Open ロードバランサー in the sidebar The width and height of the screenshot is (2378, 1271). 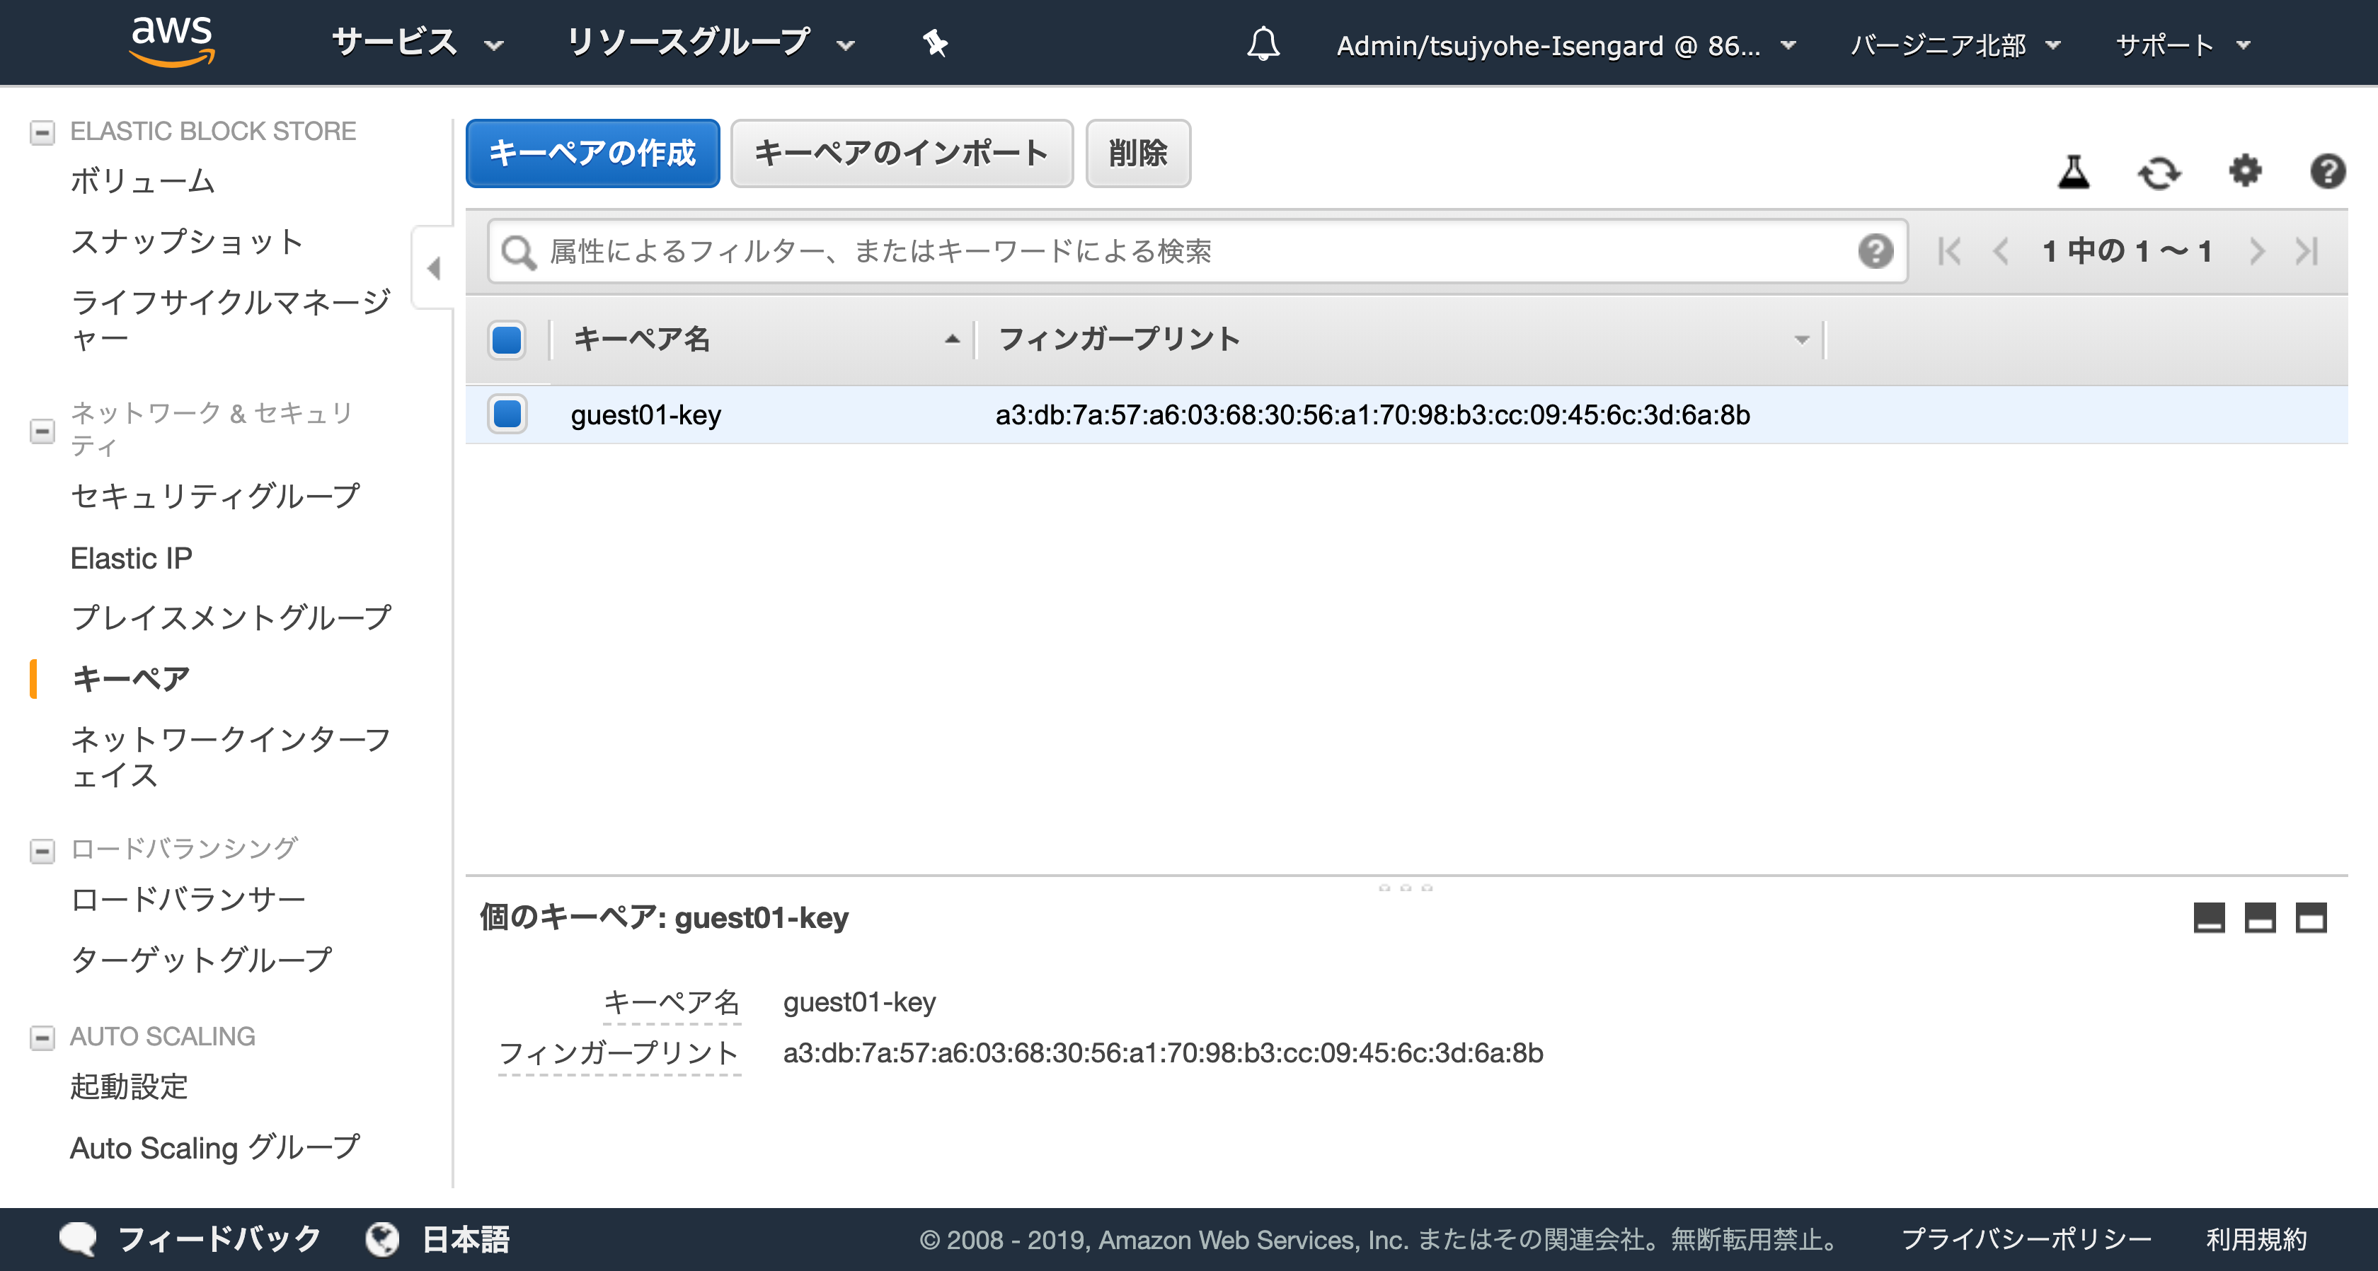click(188, 899)
